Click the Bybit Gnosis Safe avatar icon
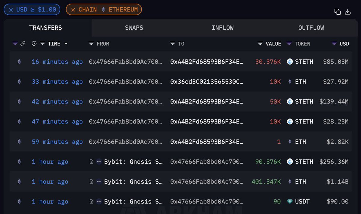Image resolution: width=361 pixels, height=214 pixels. tap(99, 161)
